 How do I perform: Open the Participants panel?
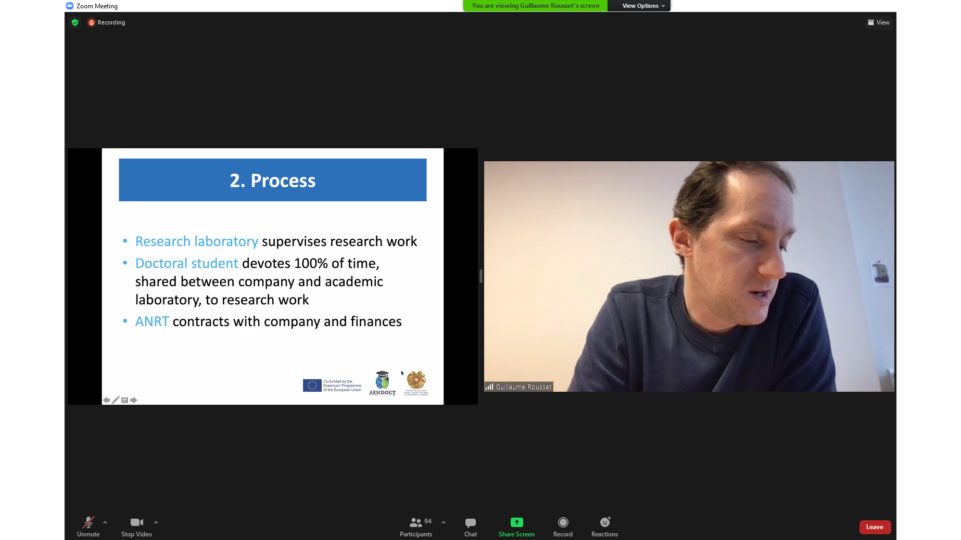click(415, 526)
